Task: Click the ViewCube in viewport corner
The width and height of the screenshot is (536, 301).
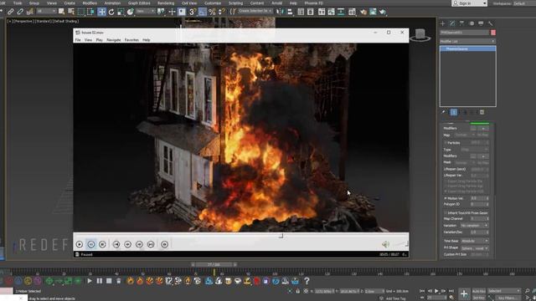Action: coord(420,34)
